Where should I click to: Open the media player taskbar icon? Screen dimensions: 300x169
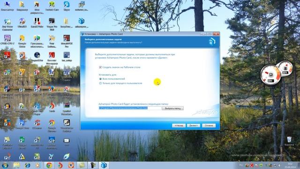point(37,165)
